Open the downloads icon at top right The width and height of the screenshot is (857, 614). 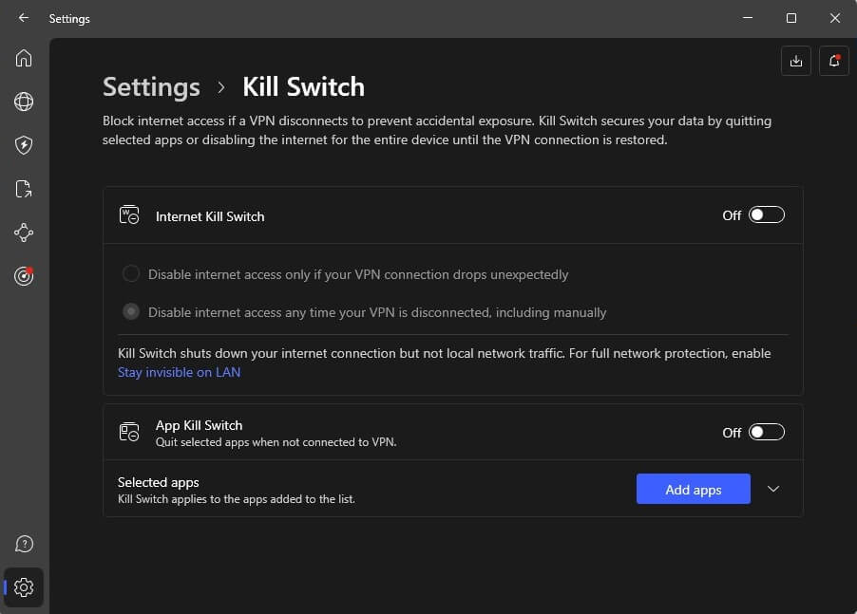795,60
